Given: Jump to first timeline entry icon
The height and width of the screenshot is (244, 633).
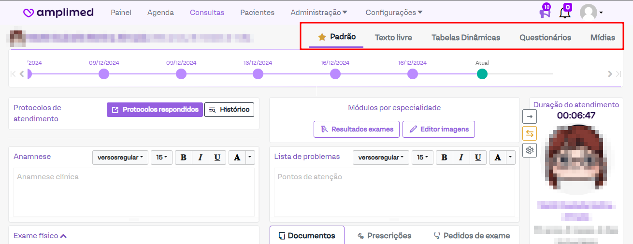Looking at the screenshot, I should point(13,74).
